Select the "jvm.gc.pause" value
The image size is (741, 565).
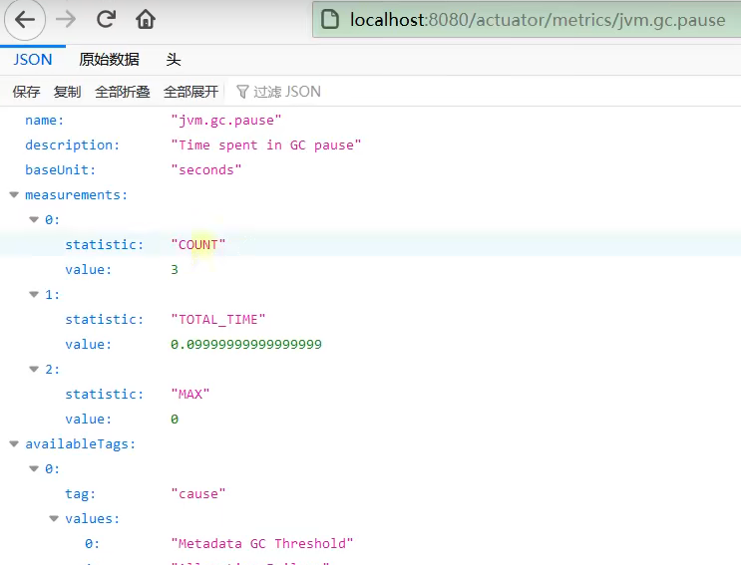click(226, 121)
